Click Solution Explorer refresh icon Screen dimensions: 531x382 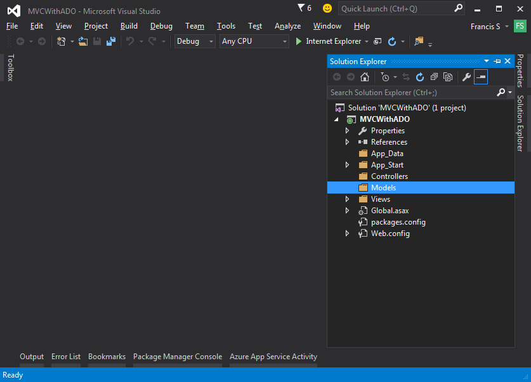(420, 77)
